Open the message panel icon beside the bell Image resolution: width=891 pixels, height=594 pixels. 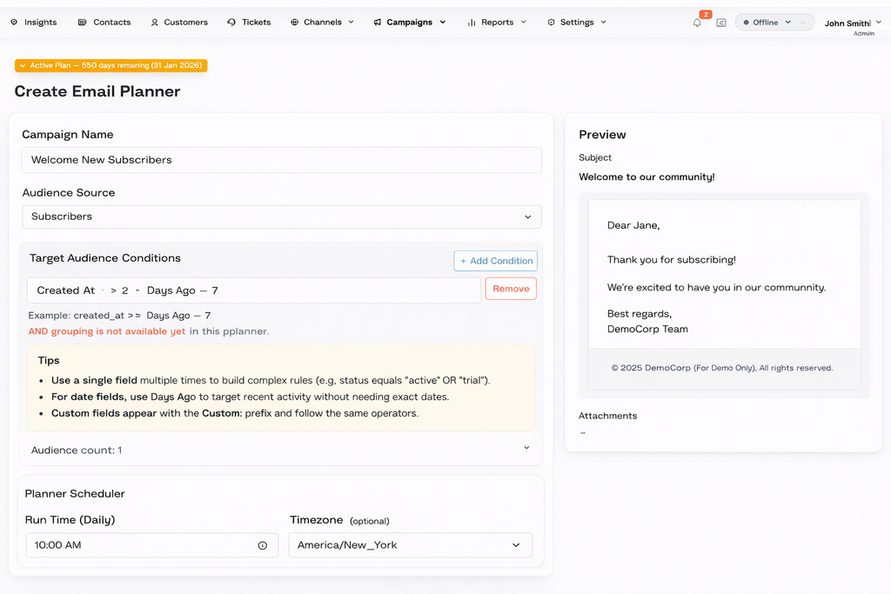721,23
